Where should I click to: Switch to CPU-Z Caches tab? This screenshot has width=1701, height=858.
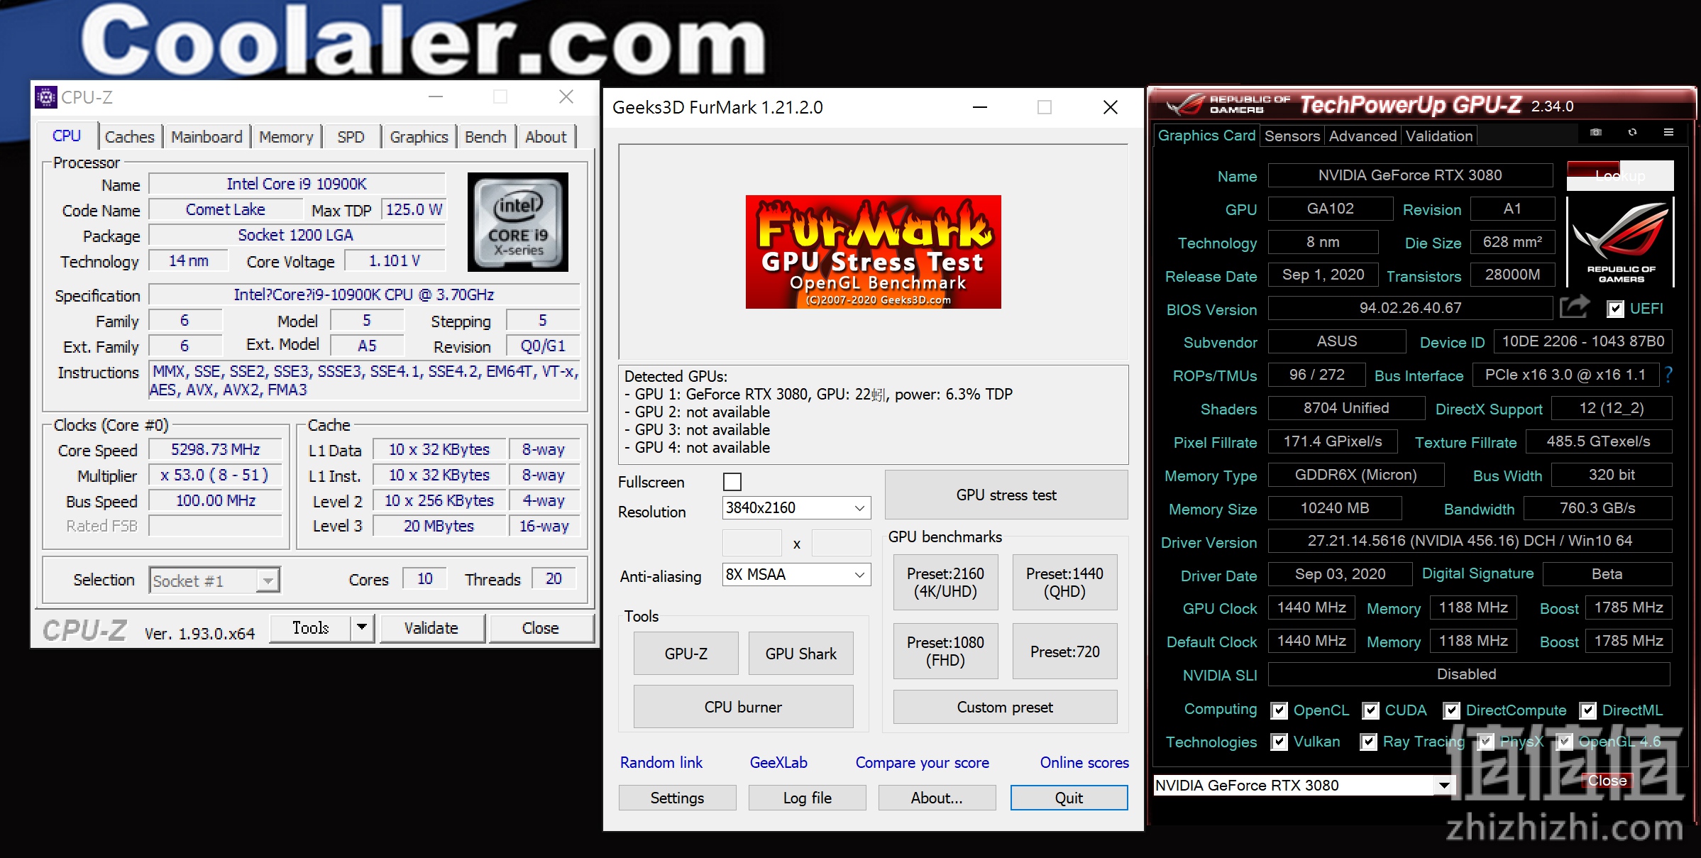pyautogui.click(x=130, y=137)
